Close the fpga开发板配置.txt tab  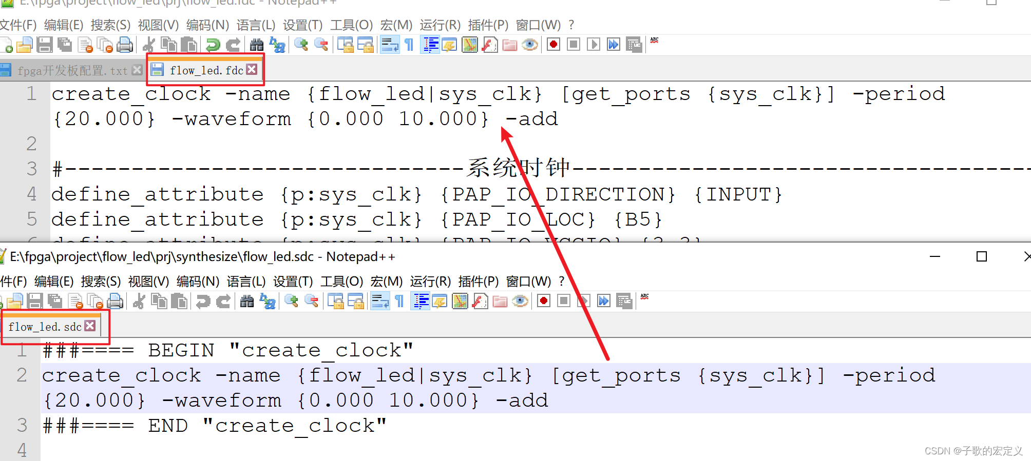click(137, 70)
